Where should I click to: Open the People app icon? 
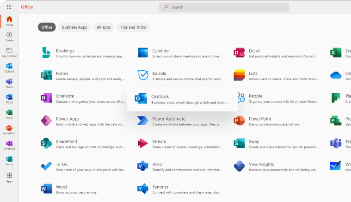(x=240, y=98)
